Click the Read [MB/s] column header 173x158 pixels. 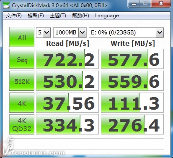67,43
